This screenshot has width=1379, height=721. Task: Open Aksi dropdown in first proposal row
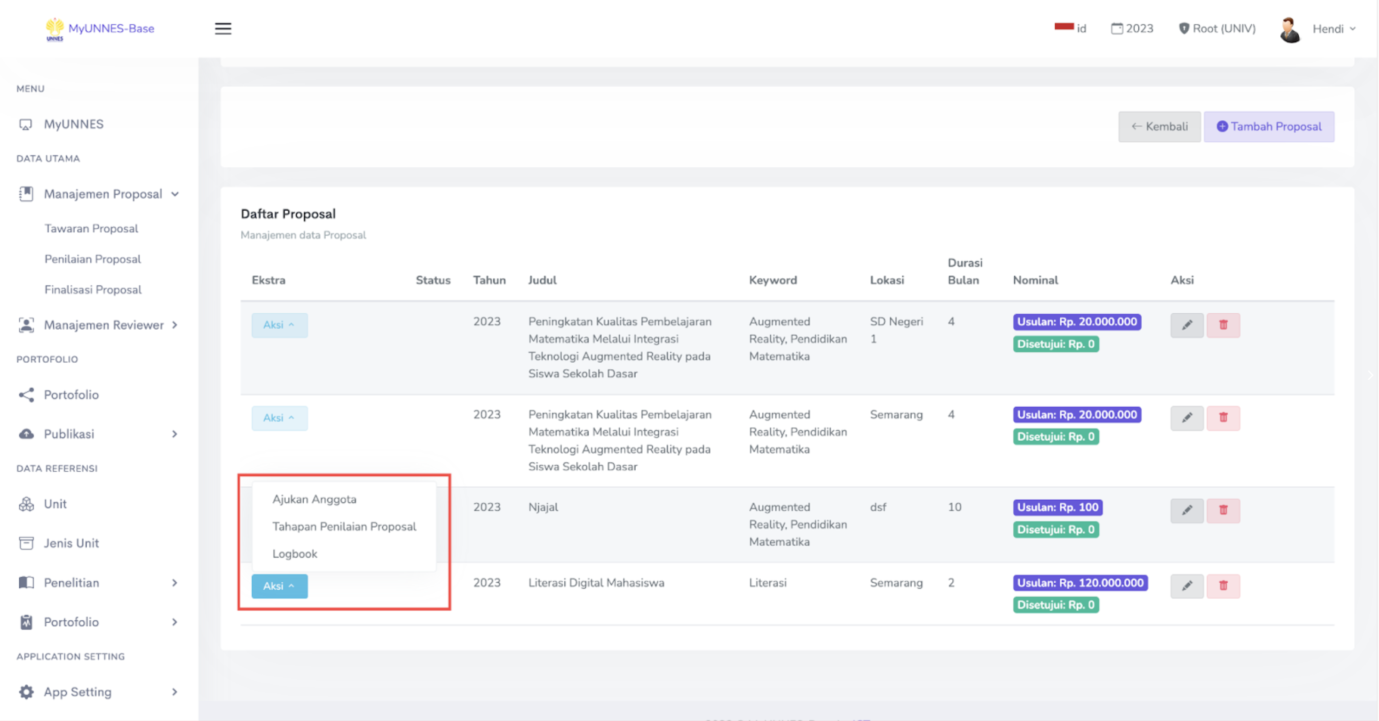click(279, 325)
